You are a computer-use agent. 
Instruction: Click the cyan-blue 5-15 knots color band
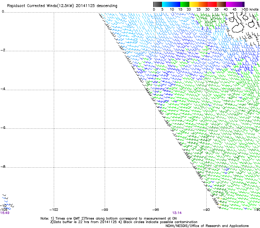(171, 4)
